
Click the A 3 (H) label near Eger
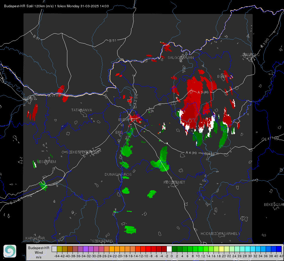coord(203,93)
